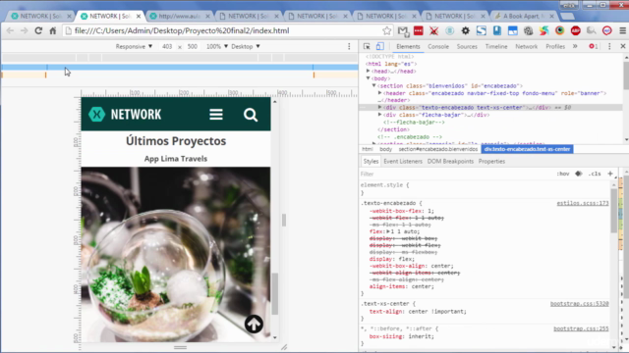Bookmark this page with the star

click(x=386, y=30)
